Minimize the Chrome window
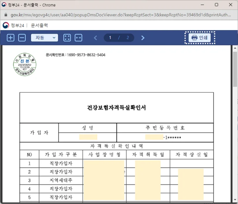 tap(203, 5)
